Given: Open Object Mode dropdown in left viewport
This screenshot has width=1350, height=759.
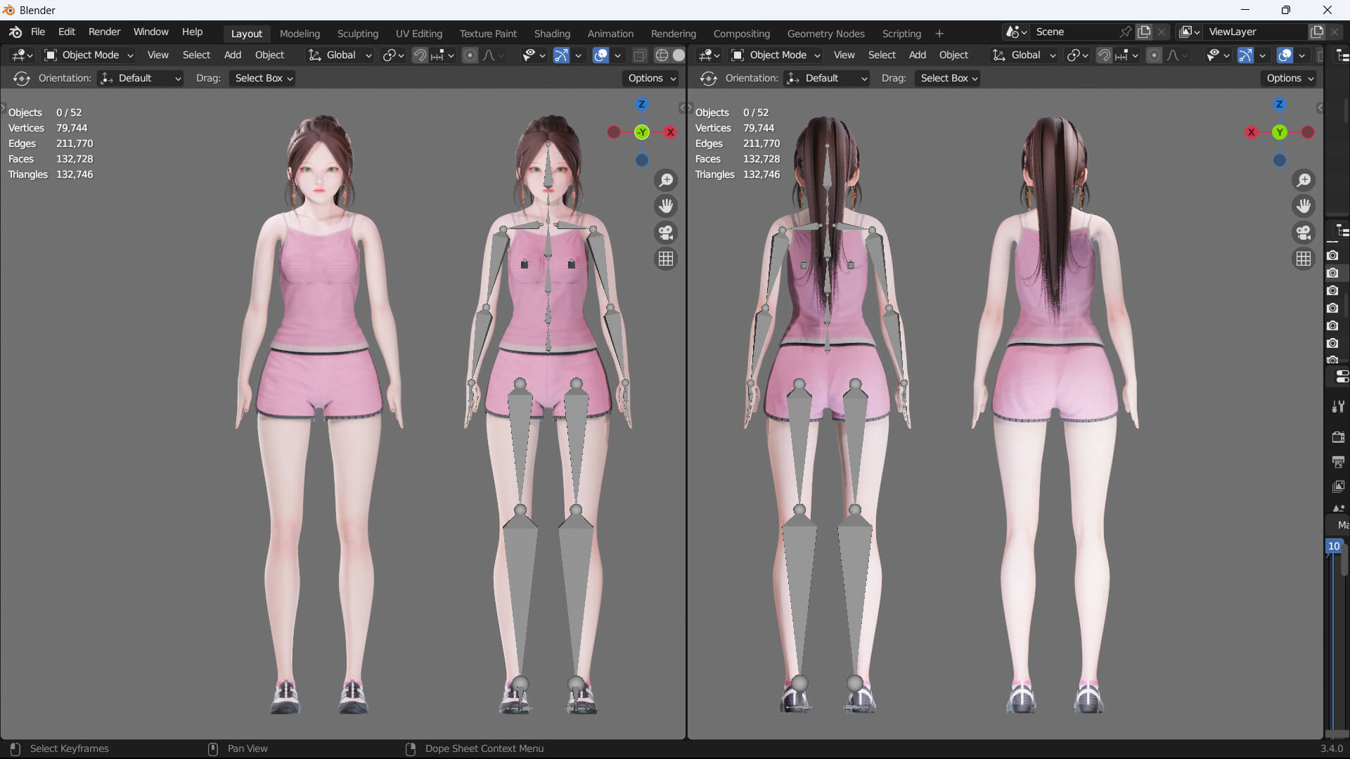Looking at the screenshot, I should [x=89, y=55].
